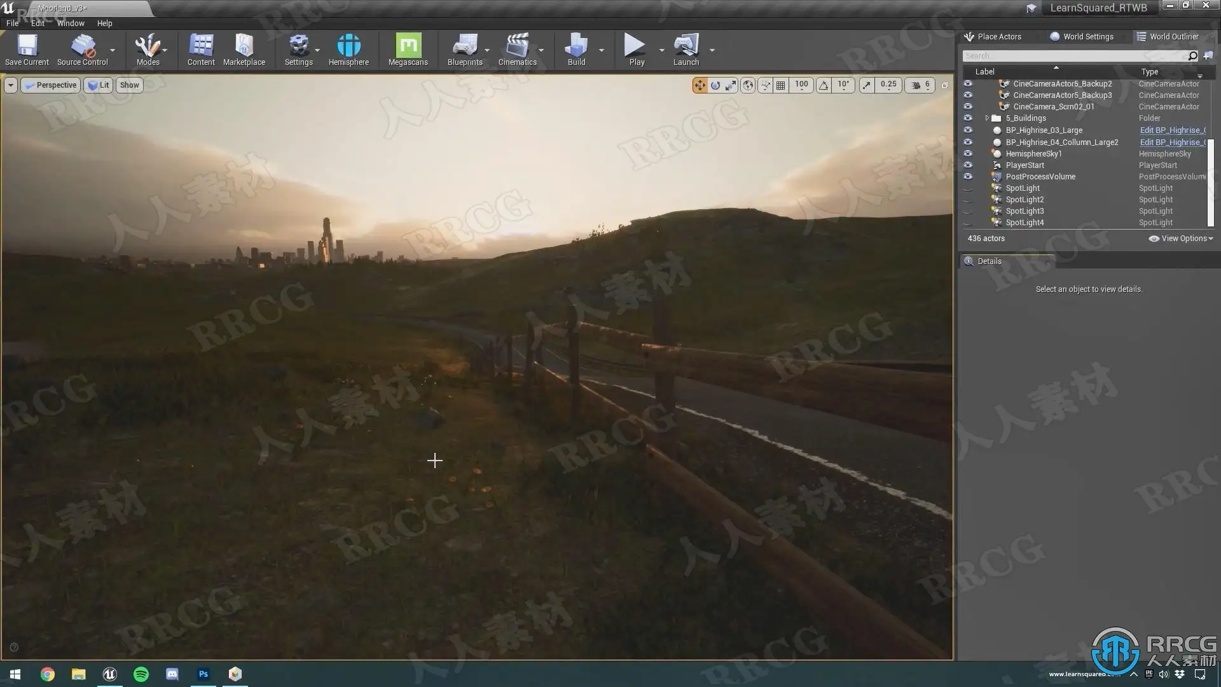Open Spotify from the Windows taskbar
Screen dimensions: 1221x687
tap(141, 674)
